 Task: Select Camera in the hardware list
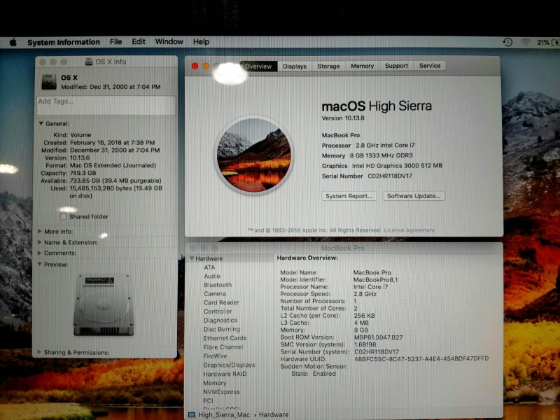[215, 293]
